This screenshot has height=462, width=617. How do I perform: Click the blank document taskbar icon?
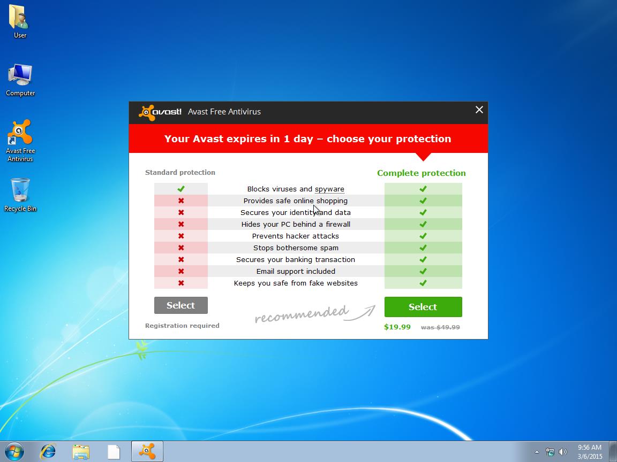[114, 452]
